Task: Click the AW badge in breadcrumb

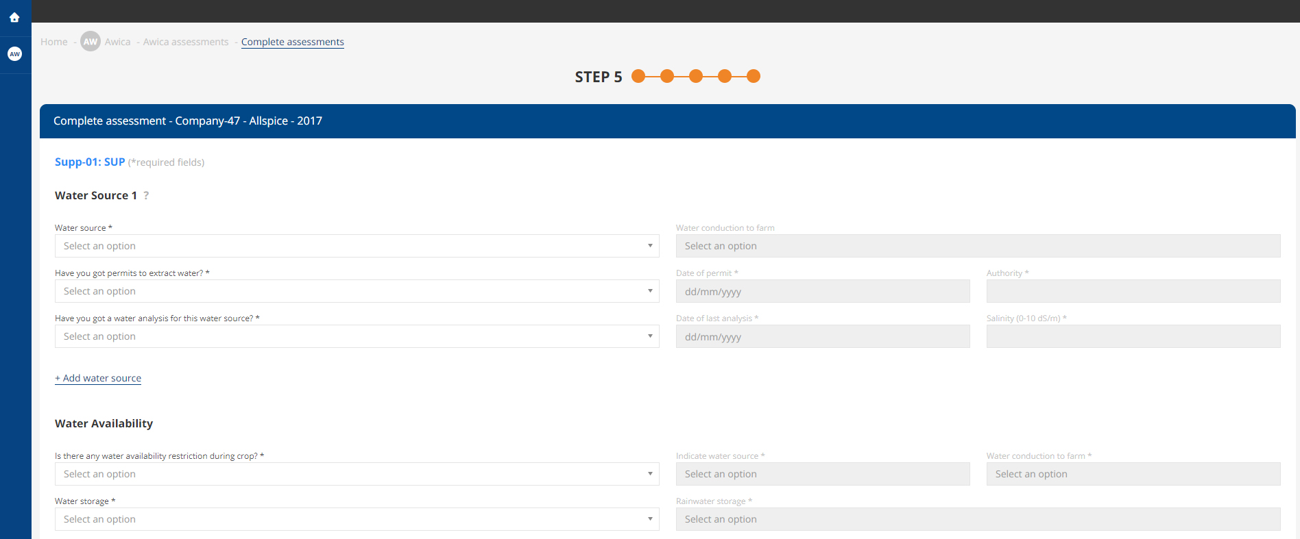Action: (91, 42)
